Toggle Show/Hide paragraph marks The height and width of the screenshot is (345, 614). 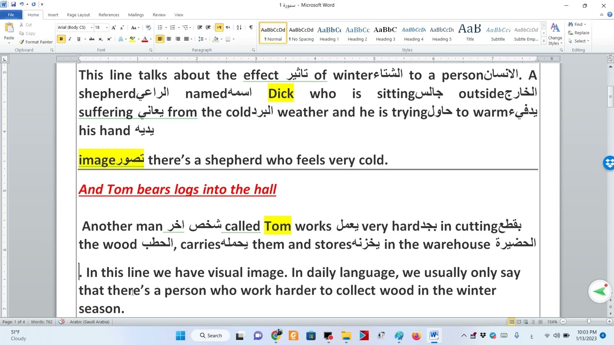coord(251,28)
